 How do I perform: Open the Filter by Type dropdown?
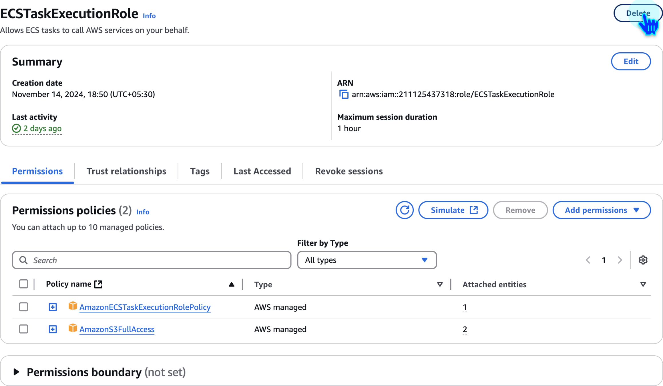click(x=367, y=260)
